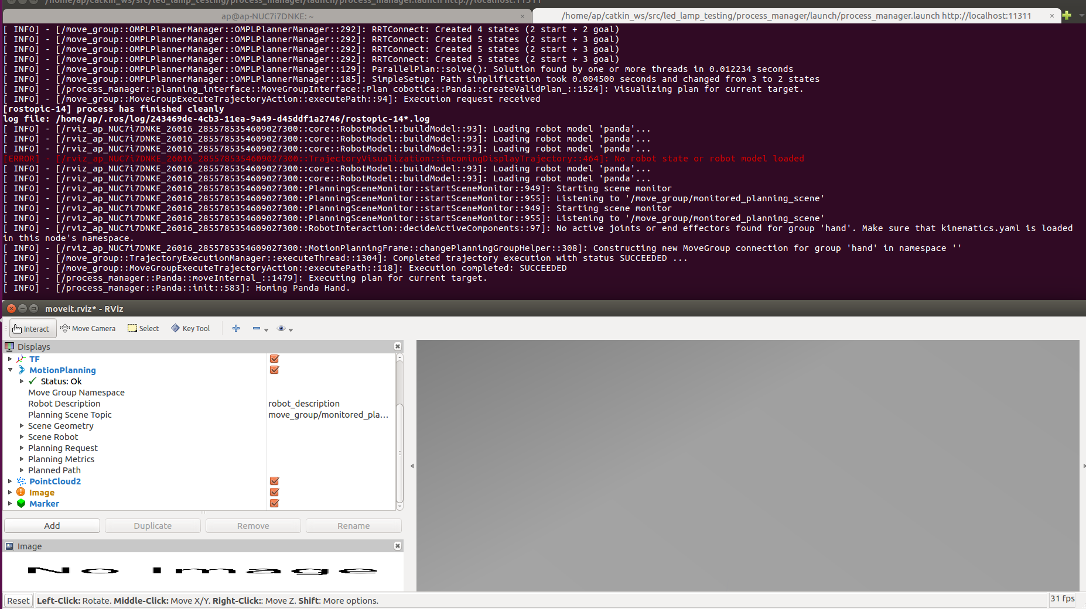Edit the move_group/monitored_pla... topic value
Screen dimensions: 1086x609
[331, 415]
